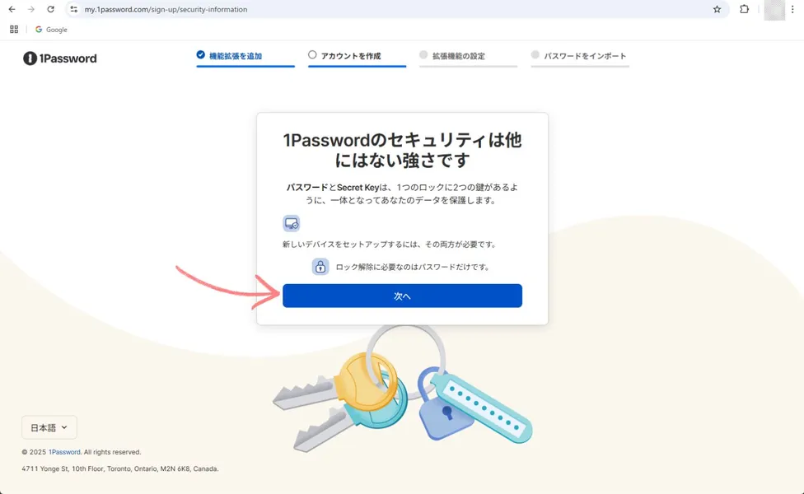This screenshot has height=494, width=804.
Task: Open the 1Password link in footer
Action: (x=64, y=452)
